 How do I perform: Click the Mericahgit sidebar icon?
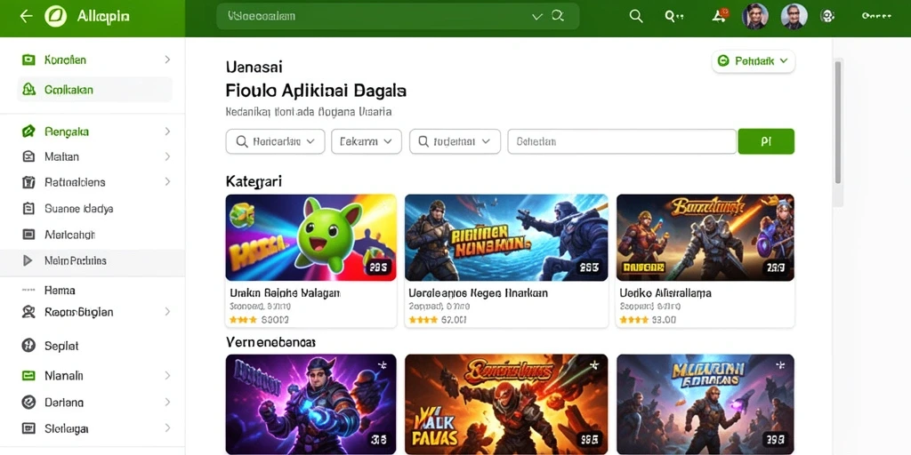(x=28, y=235)
